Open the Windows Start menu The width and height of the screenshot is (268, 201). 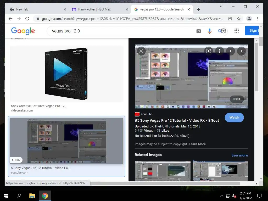(x=6, y=196)
